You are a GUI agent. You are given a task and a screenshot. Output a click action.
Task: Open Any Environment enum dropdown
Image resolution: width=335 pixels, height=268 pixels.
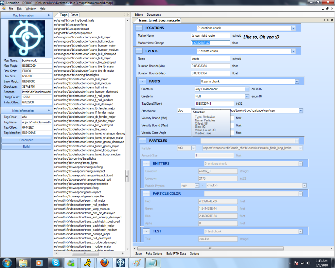[x=247, y=89]
